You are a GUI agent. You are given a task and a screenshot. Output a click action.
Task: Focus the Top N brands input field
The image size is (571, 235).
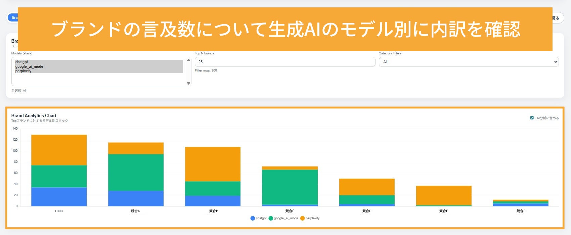click(285, 62)
